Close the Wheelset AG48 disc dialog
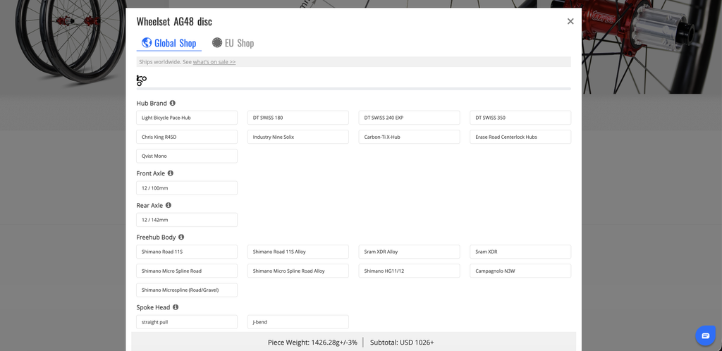722x351 pixels. (x=570, y=21)
